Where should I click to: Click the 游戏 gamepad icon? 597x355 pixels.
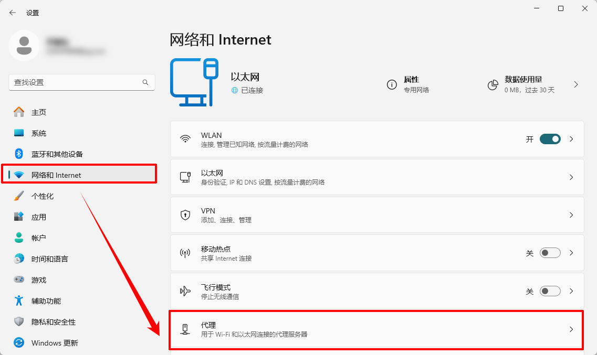coord(19,279)
